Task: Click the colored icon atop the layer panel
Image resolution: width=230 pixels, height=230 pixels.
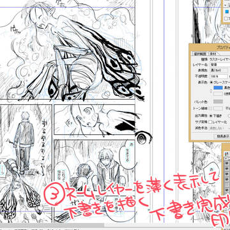Action: (x=226, y=154)
